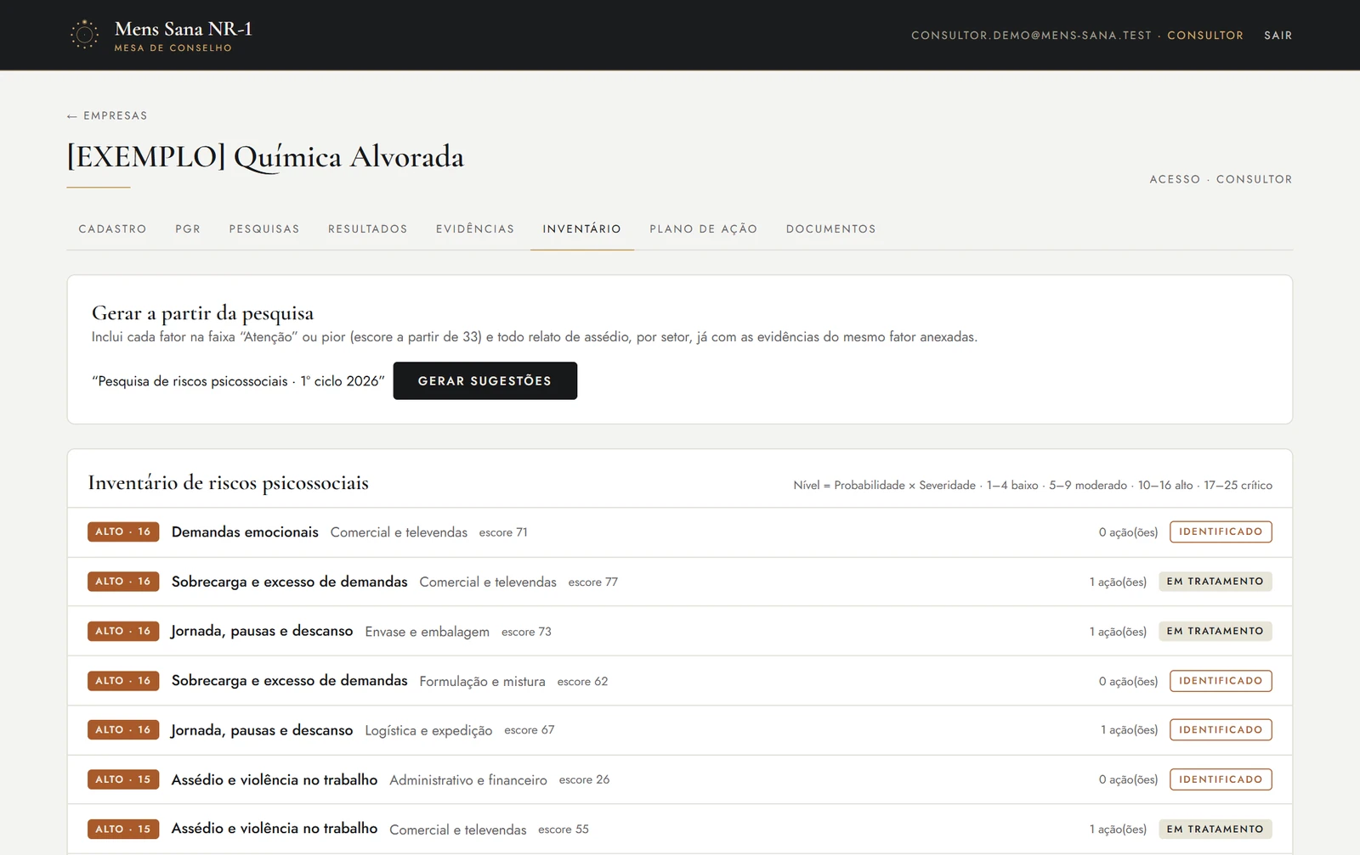The image size is (1360, 855).
Task: Log out with the Sair link
Action: pyautogui.click(x=1278, y=36)
